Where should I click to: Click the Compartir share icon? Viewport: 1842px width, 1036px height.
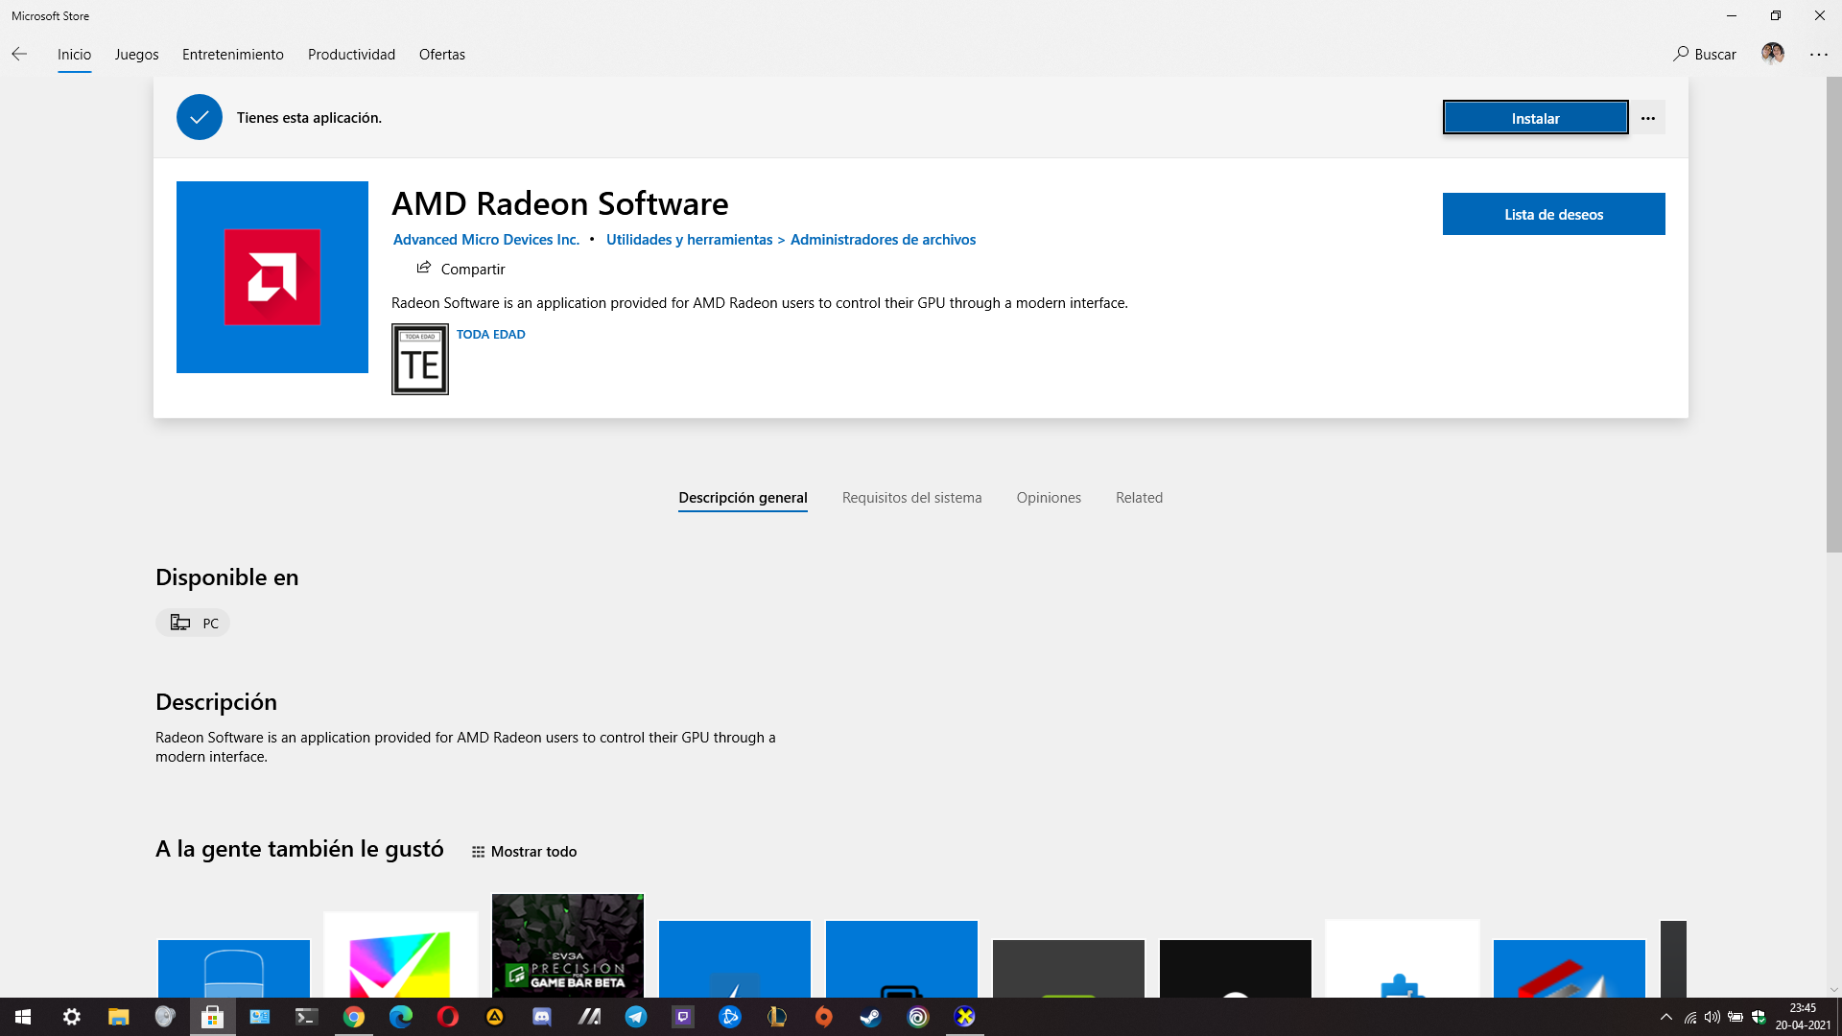click(x=423, y=268)
